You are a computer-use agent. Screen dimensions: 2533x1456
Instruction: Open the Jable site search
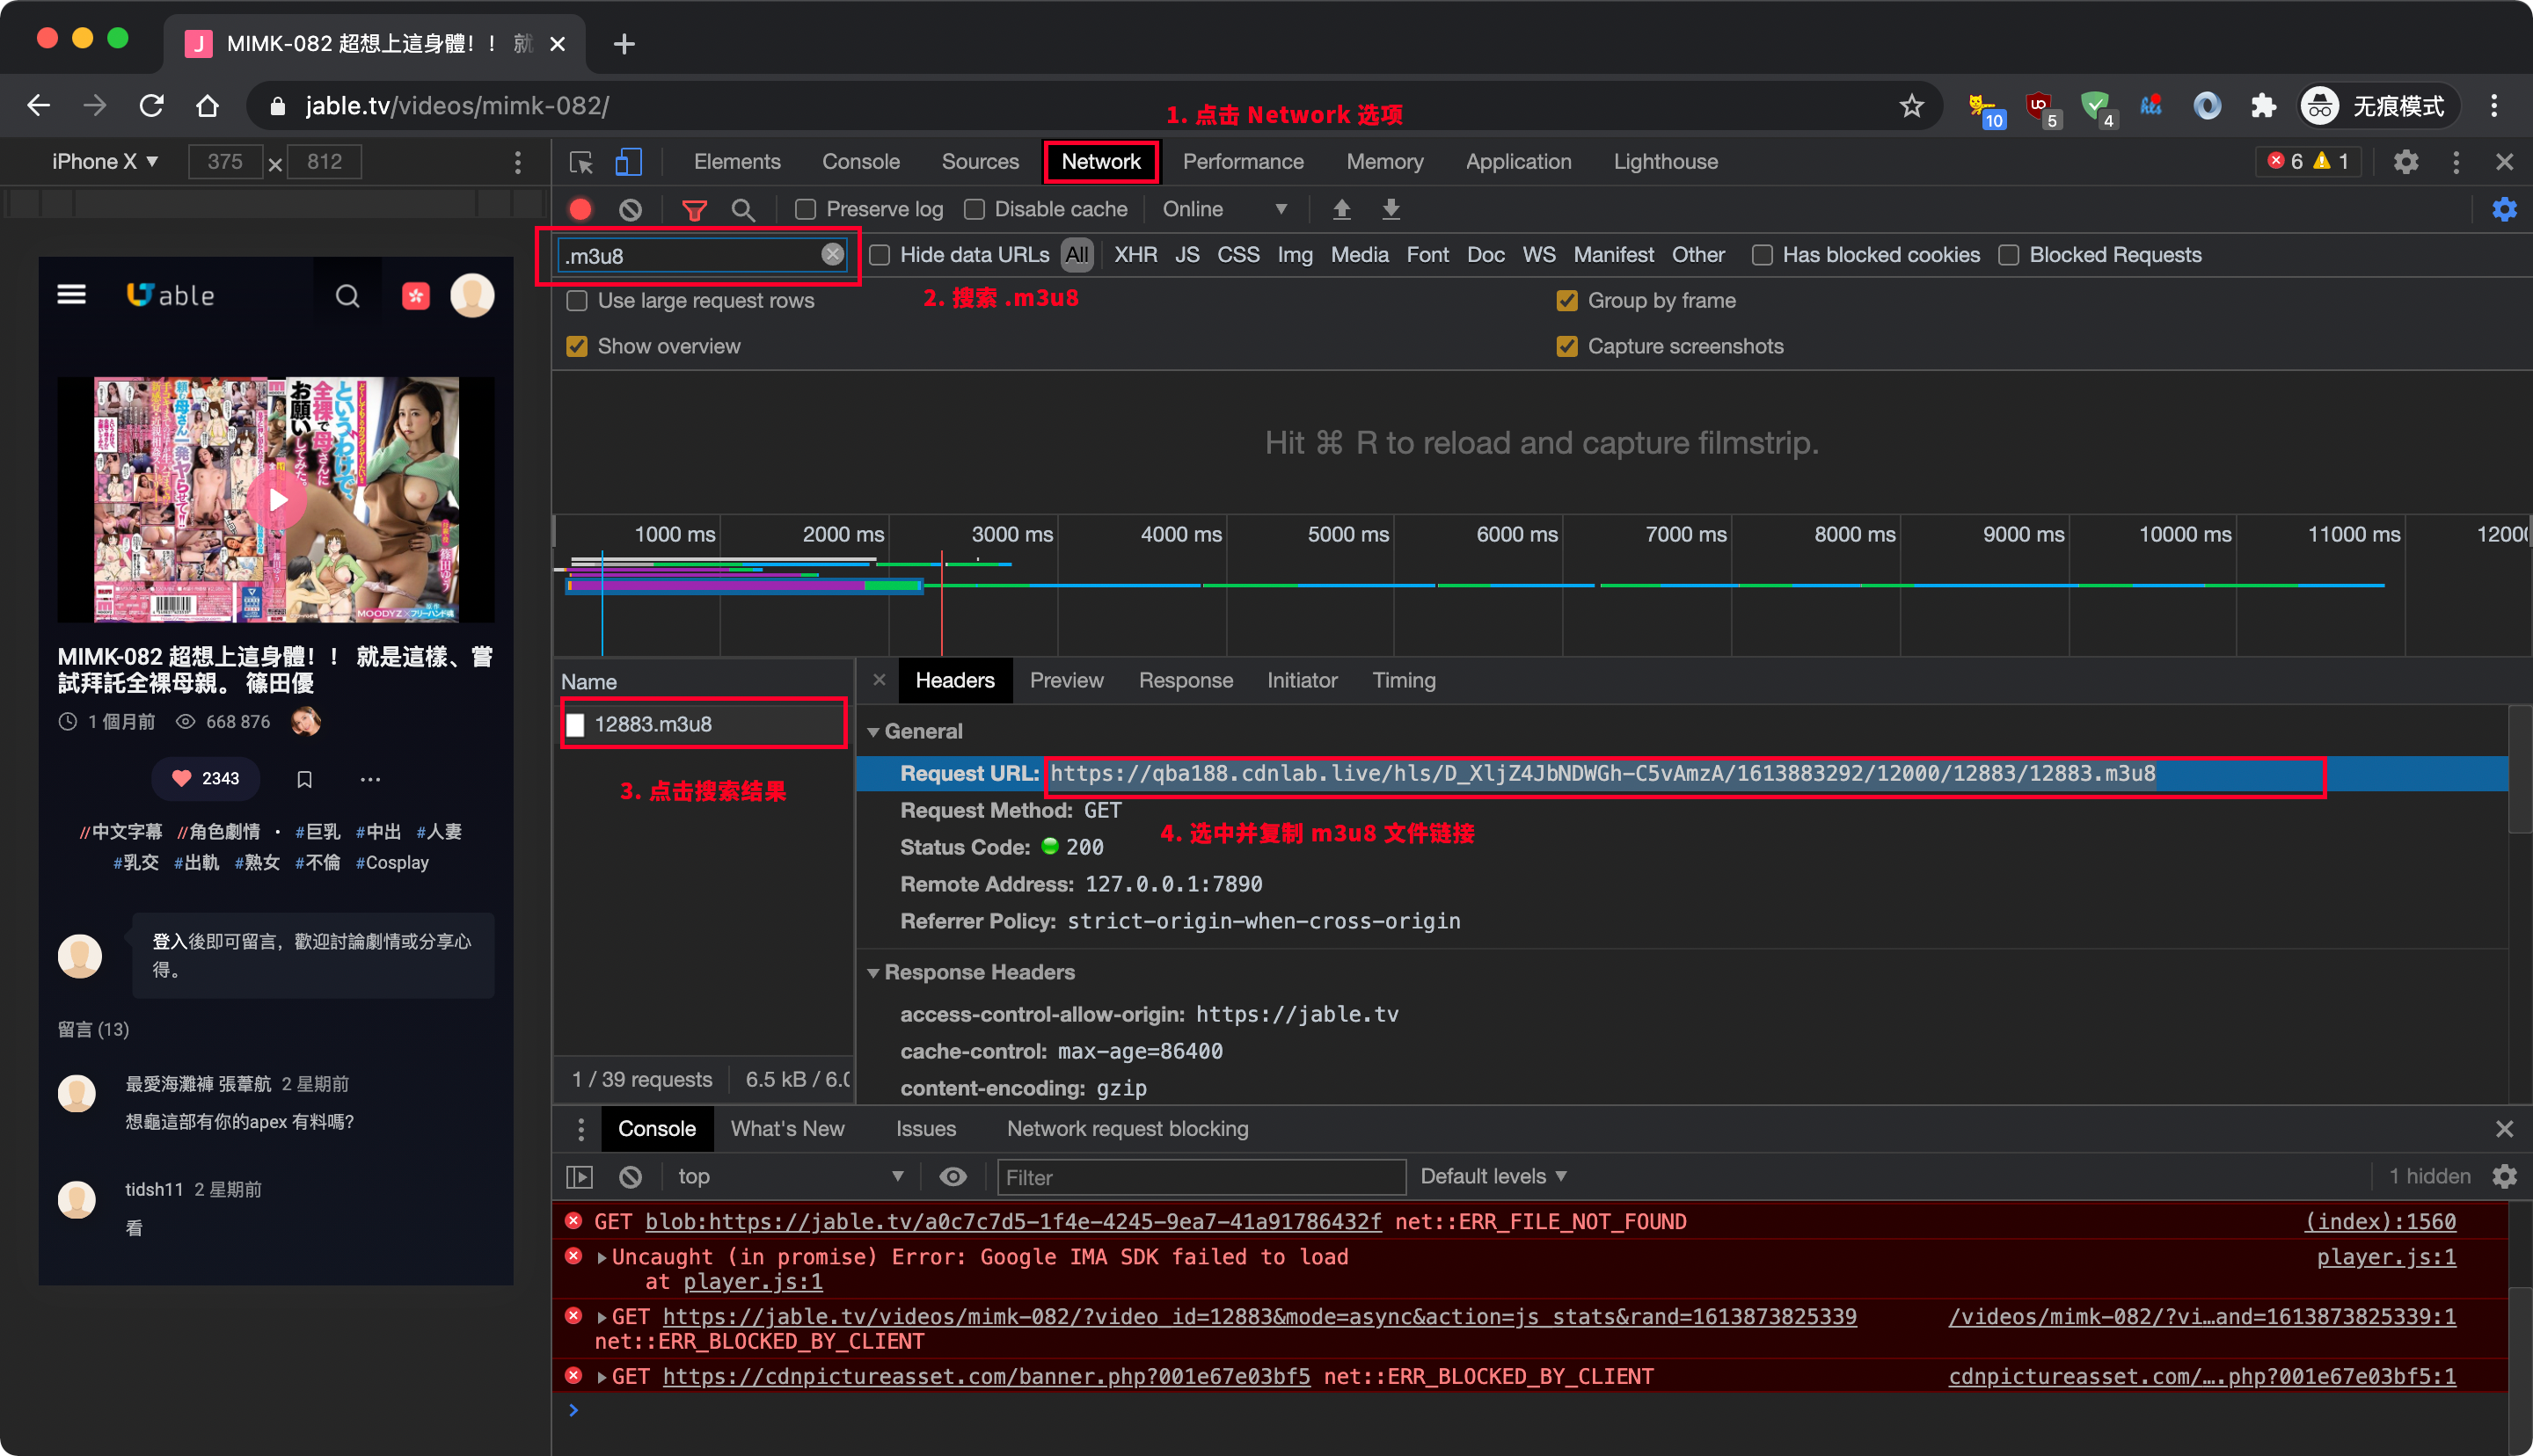pos(347,296)
